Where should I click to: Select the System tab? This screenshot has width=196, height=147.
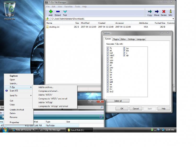tap(108, 39)
